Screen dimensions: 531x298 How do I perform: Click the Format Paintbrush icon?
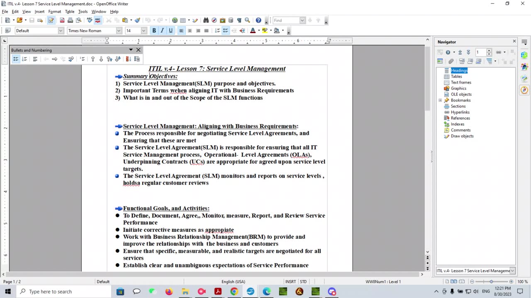pos(137,20)
